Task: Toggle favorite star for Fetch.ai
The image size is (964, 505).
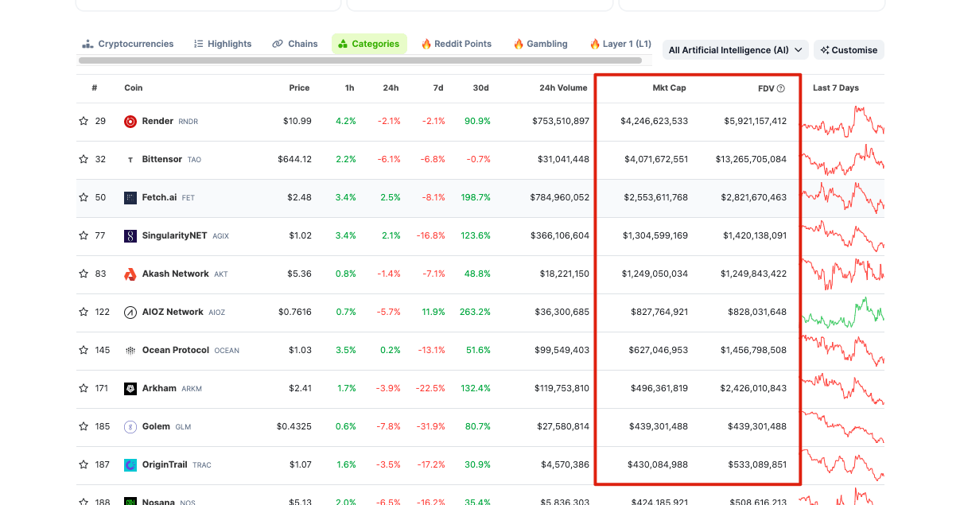Action: pos(84,198)
